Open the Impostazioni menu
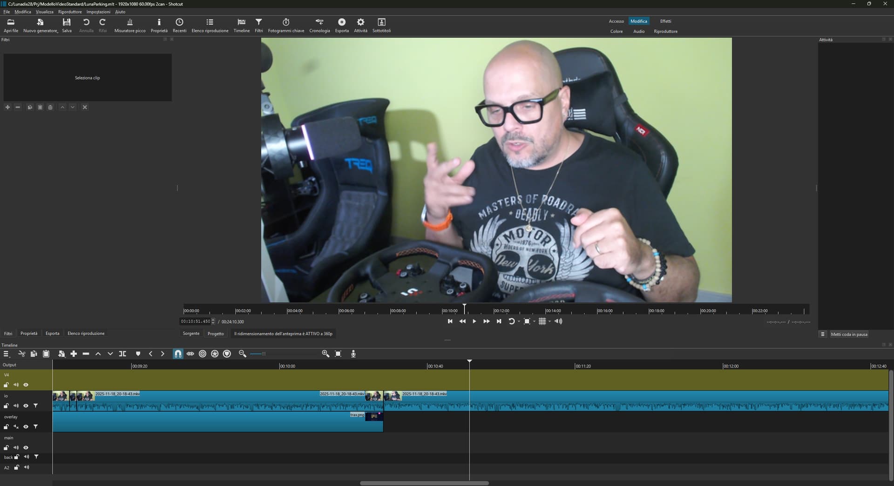This screenshot has height=486, width=894. [x=98, y=12]
